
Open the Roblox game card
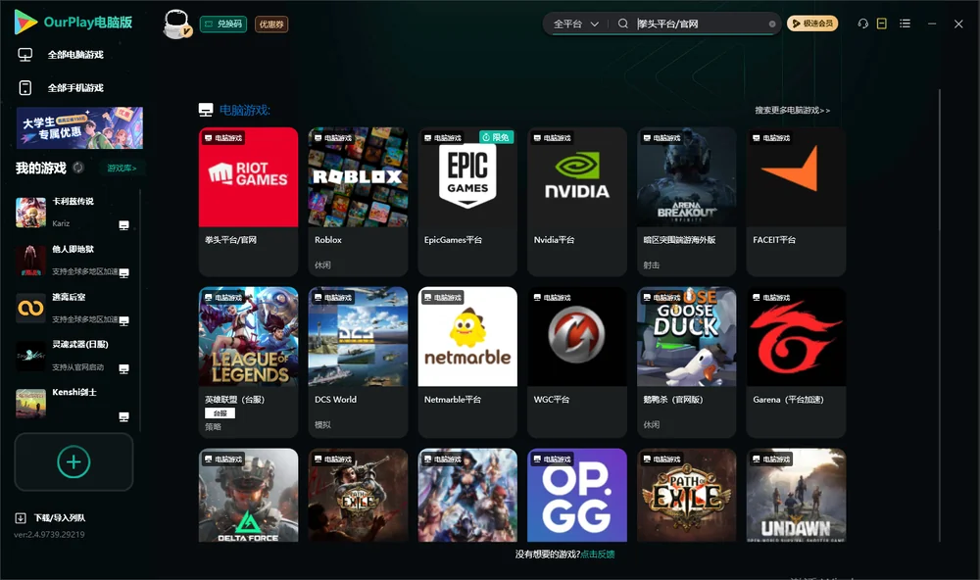pyautogui.click(x=358, y=201)
